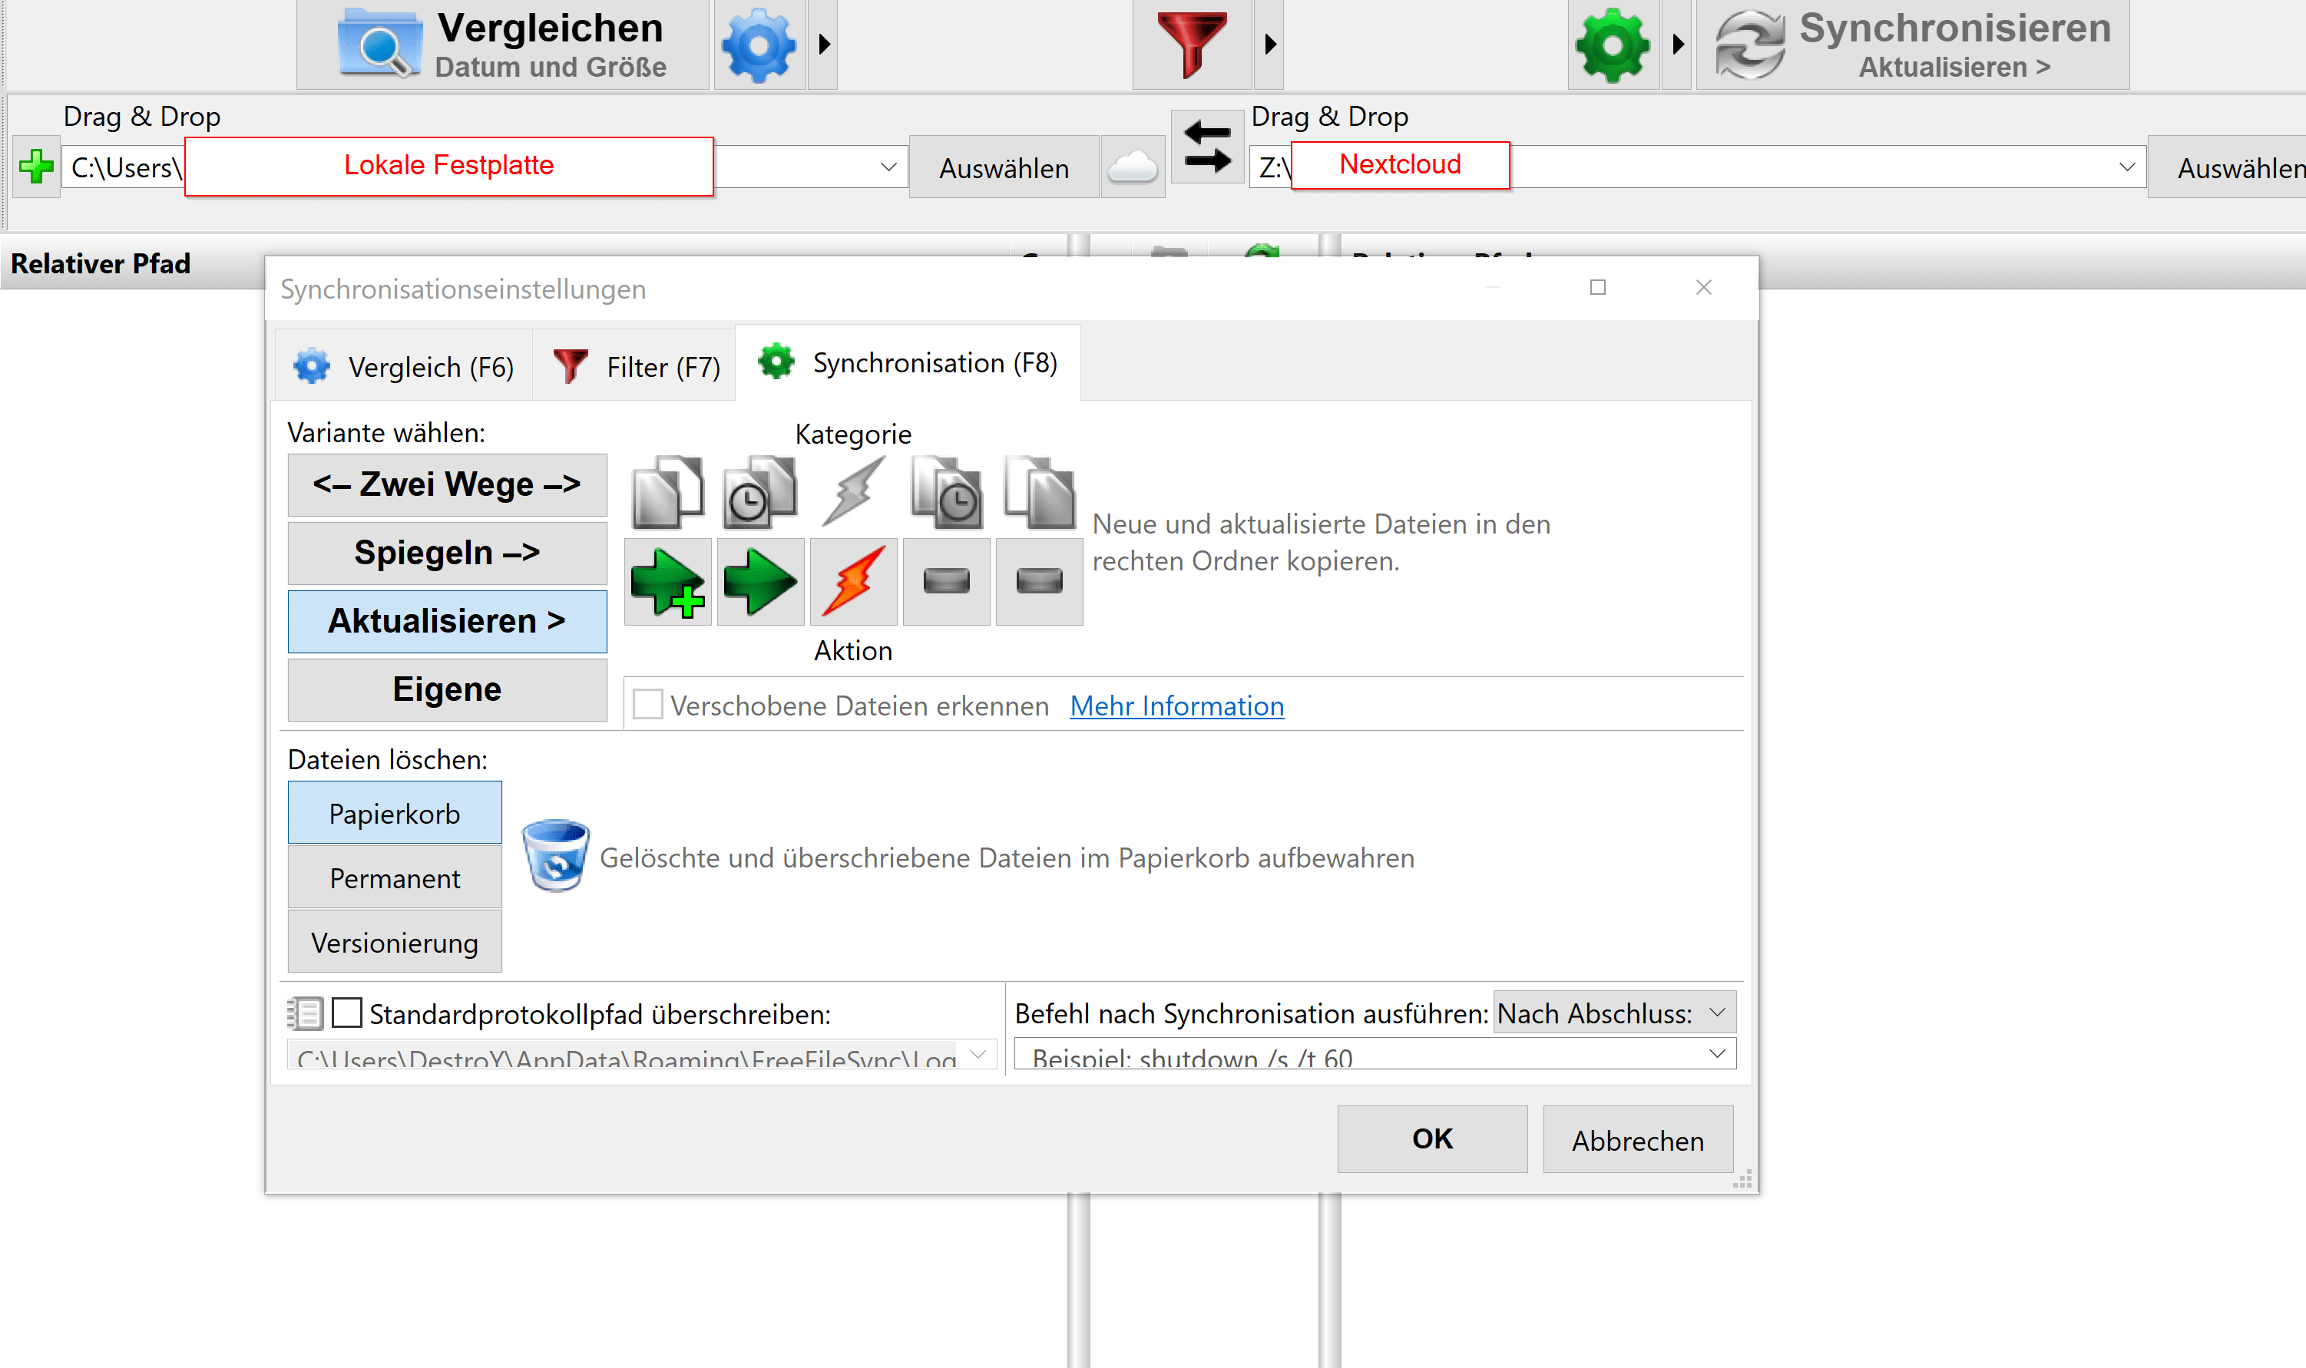
Task: Click the swap sides arrows icon
Action: coord(1207,148)
